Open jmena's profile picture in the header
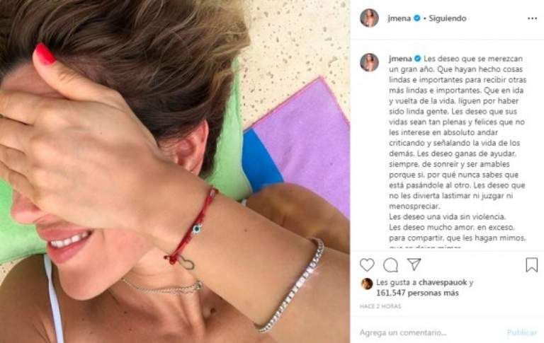The height and width of the screenshot is (343, 544). pos(370,18)
